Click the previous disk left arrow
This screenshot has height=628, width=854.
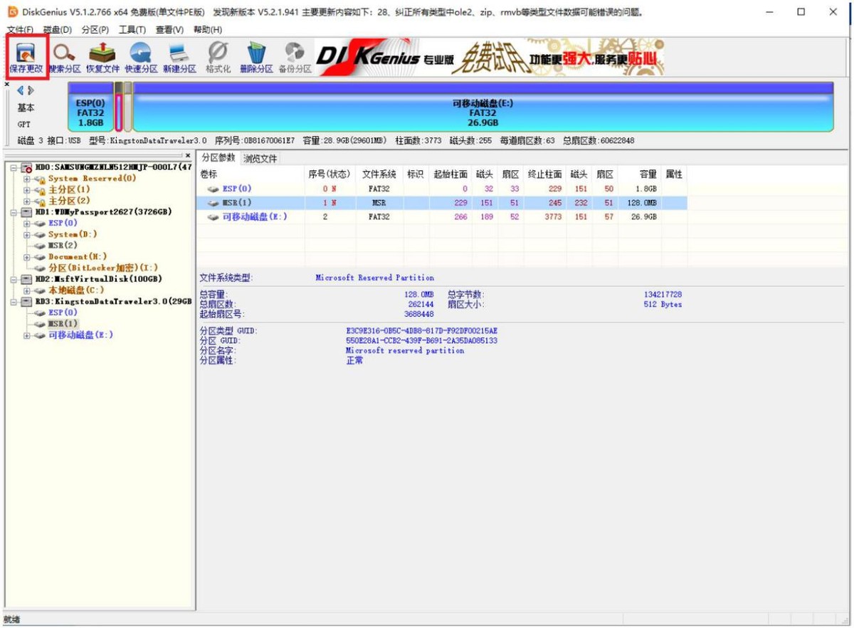[20, 90]
